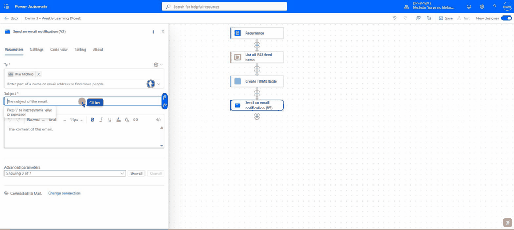
Task: Select the List all RSS feed items card
Action: coord(257,57)
